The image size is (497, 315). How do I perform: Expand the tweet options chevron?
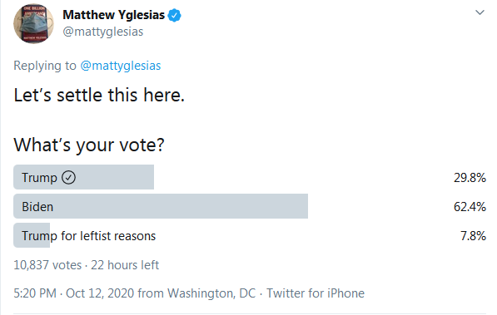coord(480,12)
